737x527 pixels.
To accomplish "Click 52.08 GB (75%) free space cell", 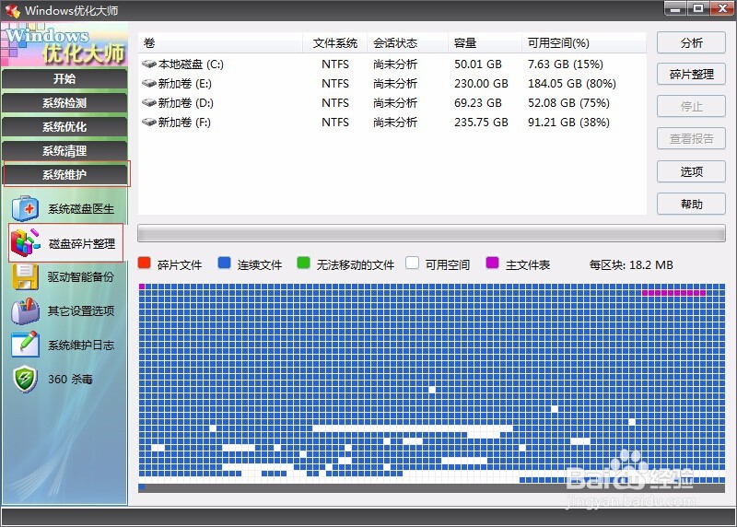I will 568,102.
